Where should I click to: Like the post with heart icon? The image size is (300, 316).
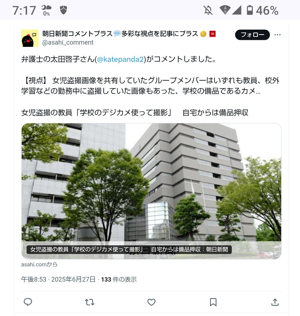[x=151, y=302]
